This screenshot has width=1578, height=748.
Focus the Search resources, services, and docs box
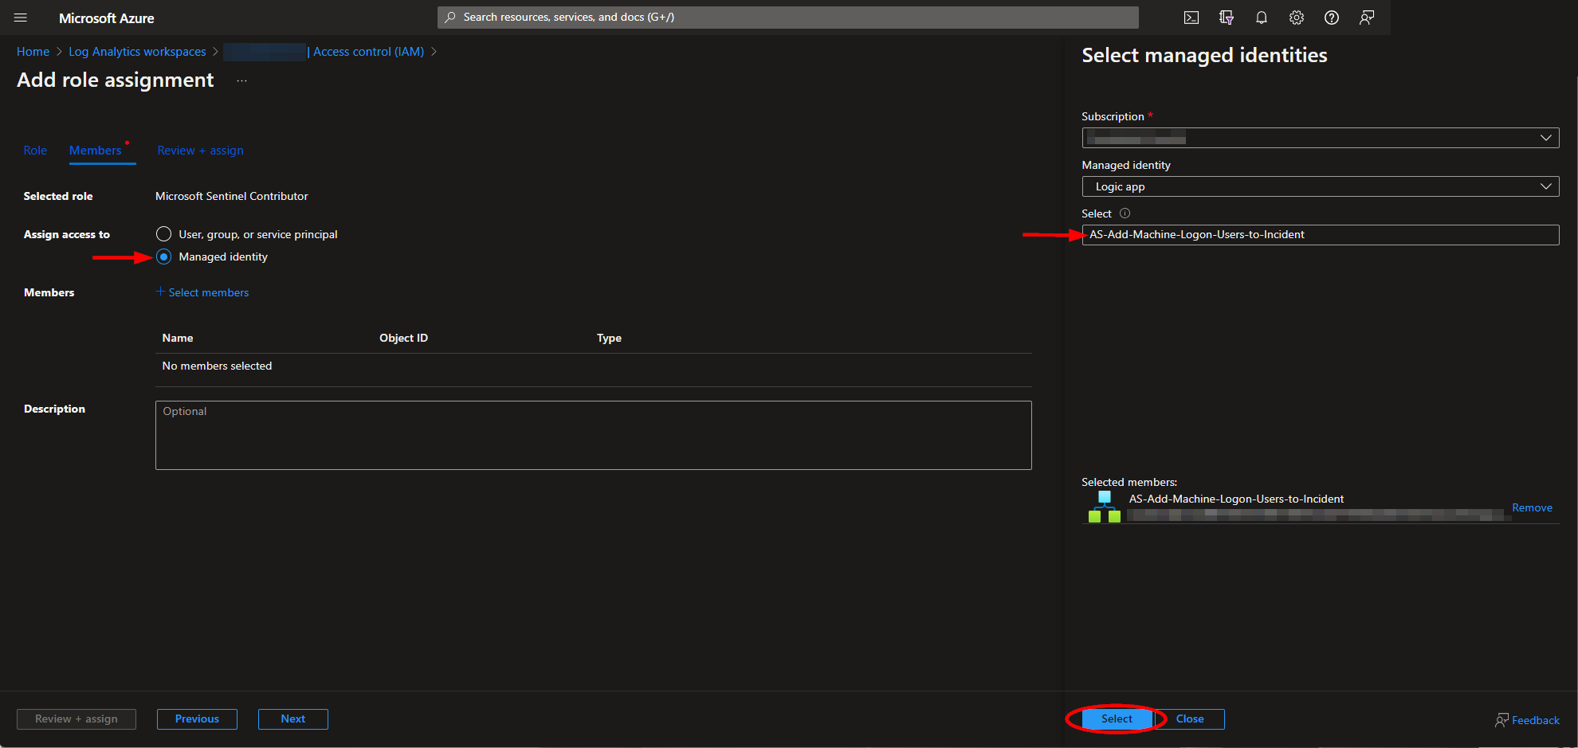coord(787,17)
